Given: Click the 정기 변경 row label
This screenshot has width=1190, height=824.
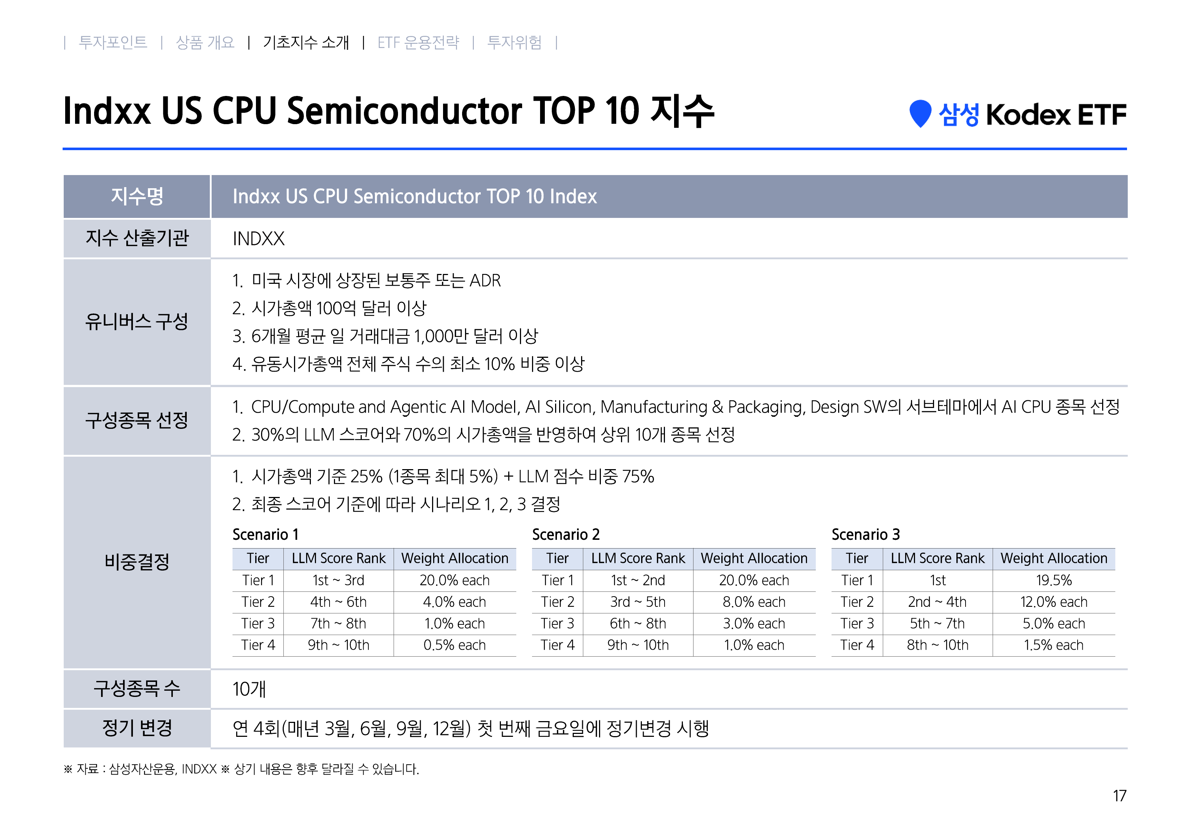Looking at the screenshot, I should [x=137, y=728].
